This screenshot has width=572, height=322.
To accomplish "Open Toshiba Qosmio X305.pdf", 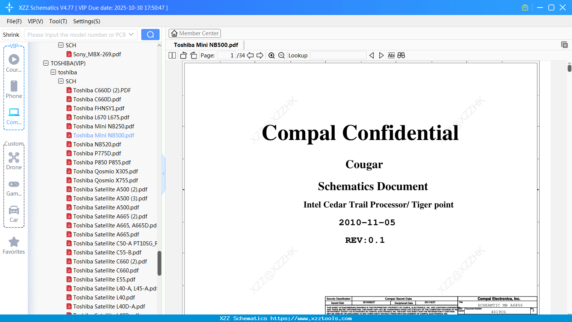I will click(x=106, y=172).
